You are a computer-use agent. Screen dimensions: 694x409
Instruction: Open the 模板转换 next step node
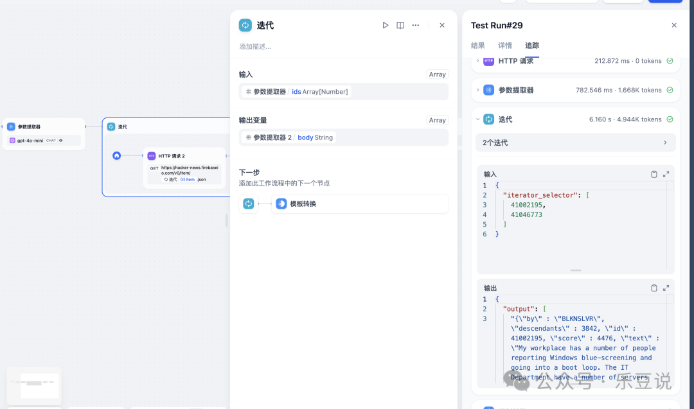[359, 204]
